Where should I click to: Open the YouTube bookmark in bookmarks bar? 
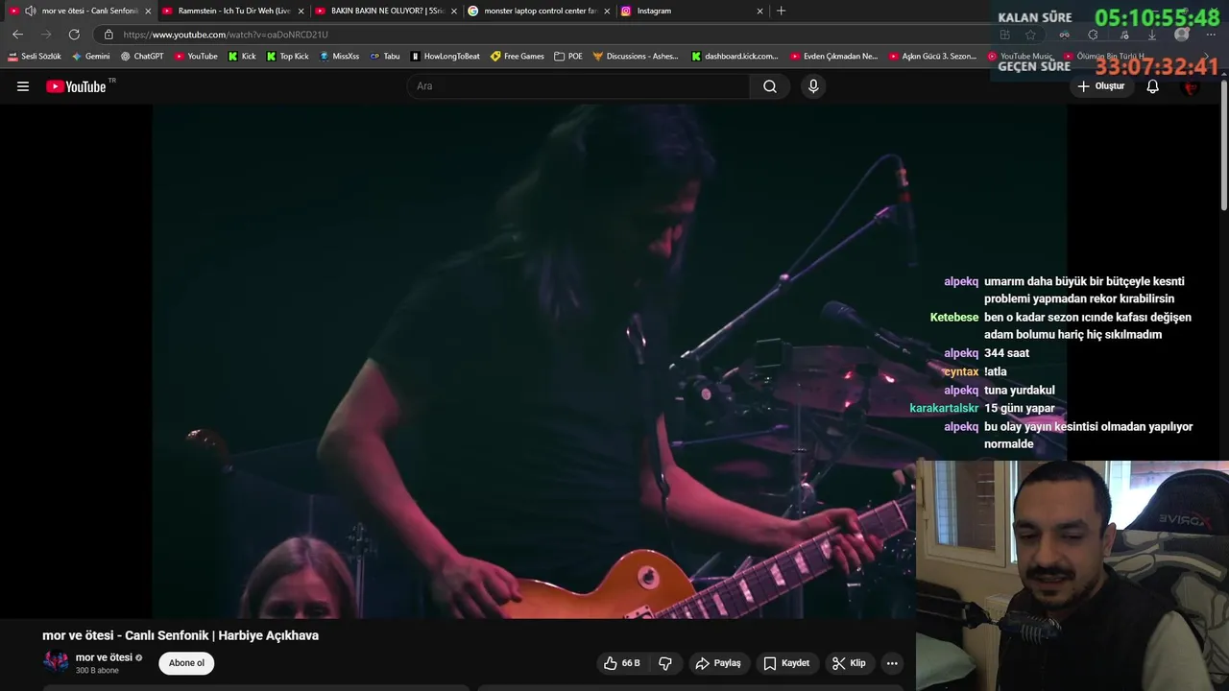pos(196,57)
